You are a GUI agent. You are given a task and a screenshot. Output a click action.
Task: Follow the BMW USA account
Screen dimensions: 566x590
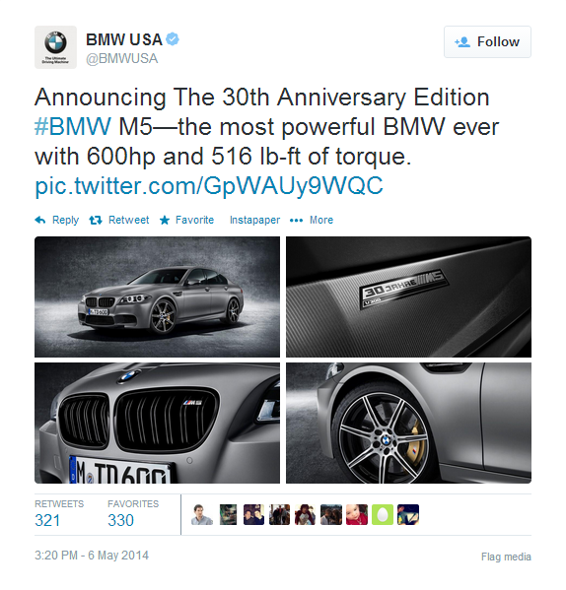tap(487, 41)
